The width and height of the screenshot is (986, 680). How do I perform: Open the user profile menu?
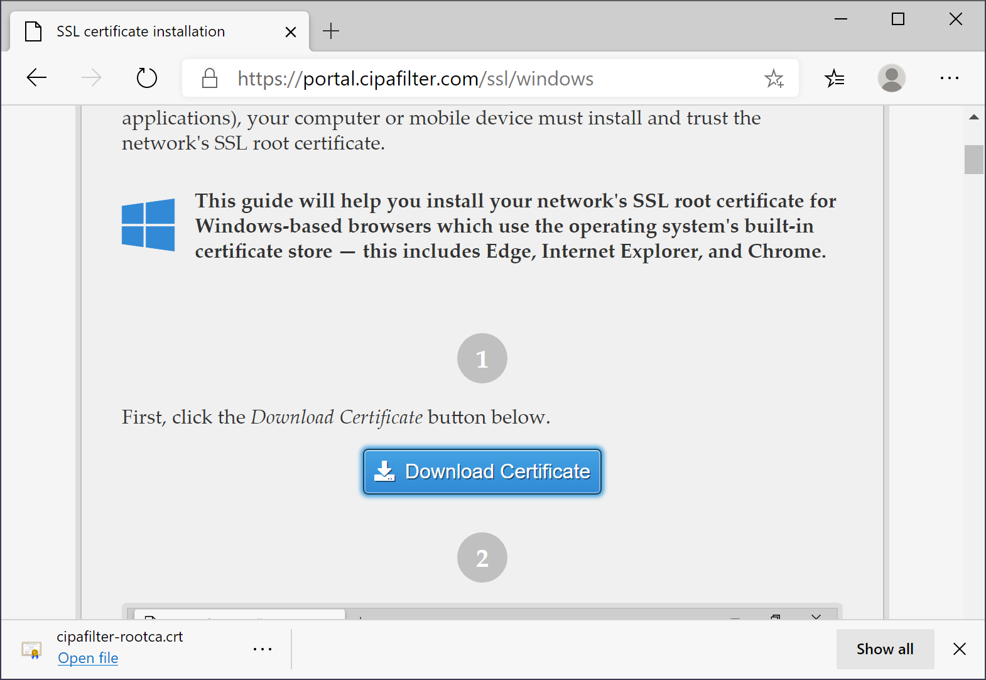[x=891, y=78]
